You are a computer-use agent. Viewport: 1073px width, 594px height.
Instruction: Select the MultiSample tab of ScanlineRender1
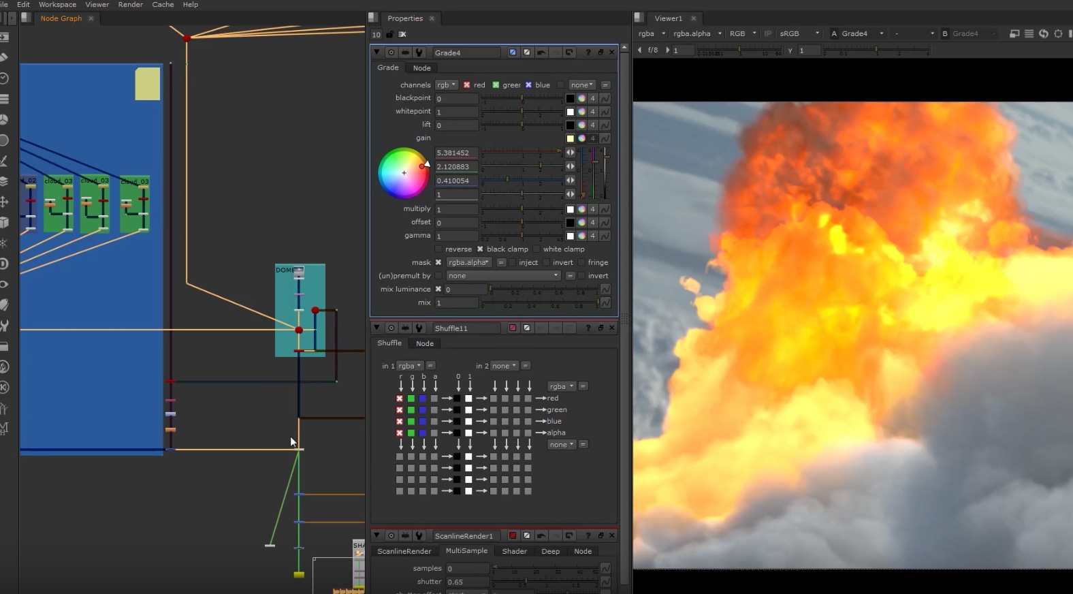point(466,551)
